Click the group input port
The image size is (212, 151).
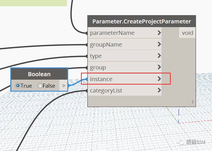point(124,67)
